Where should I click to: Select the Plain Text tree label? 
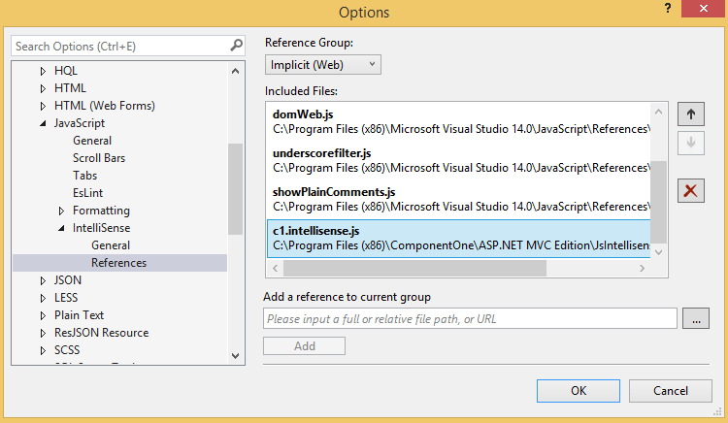coord(79,315)
